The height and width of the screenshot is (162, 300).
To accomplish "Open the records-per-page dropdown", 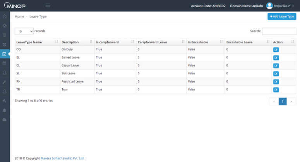I will coord(24,31).
